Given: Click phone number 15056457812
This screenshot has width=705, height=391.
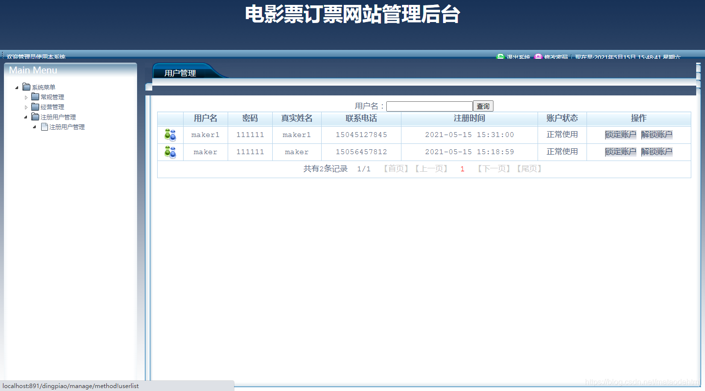Looking at the screenshot, I should pyautogui.click(x=361, y=152).
